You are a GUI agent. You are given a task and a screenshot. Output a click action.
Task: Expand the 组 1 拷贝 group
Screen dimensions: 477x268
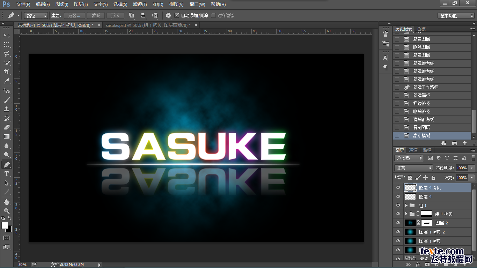tap(406, 214)
